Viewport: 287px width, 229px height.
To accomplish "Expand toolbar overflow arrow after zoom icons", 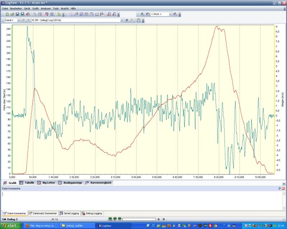I will click(x=119, y=14).
